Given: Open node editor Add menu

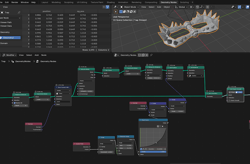Looking at the screenshot, I should [x=37, y=55].
